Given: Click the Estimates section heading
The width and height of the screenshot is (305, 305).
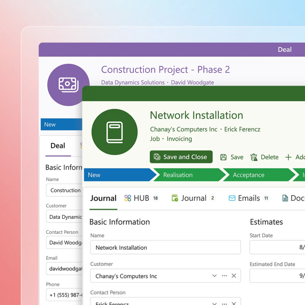Looking at the screenshot, I should (266, 222).
